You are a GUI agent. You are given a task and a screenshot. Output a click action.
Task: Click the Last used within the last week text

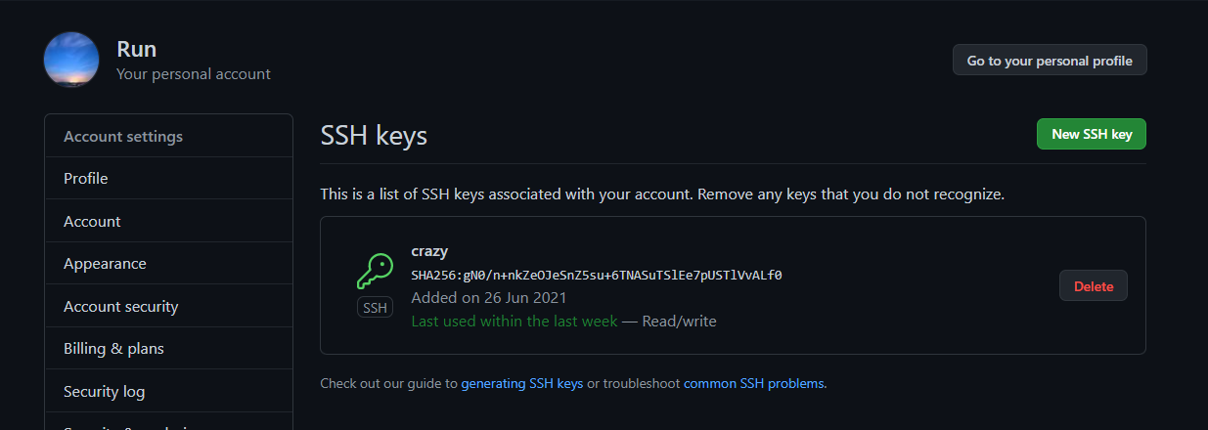click(x=515, y=321)
